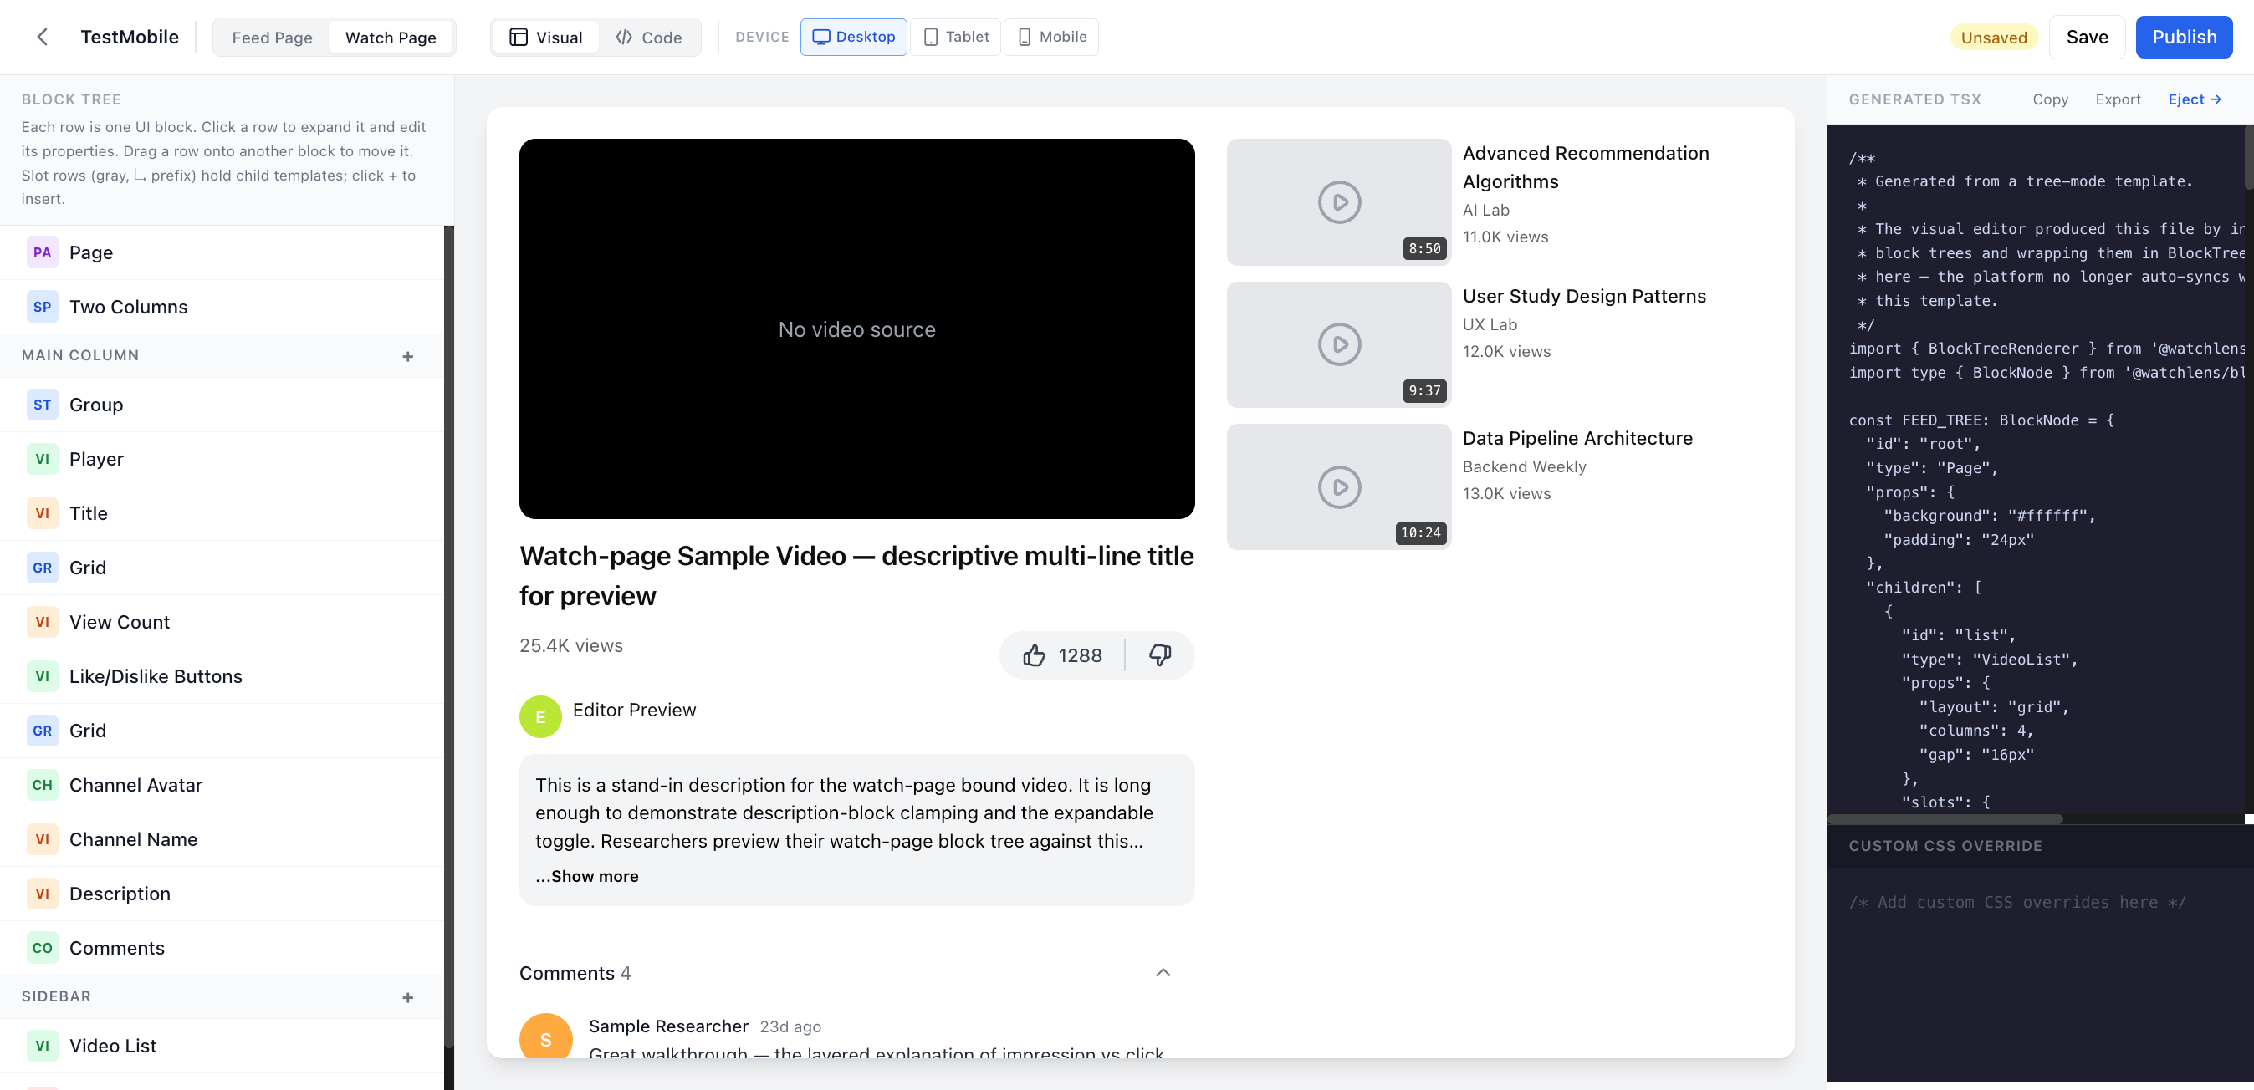Collapse the Comments section with the chevron

point(1163,973)
